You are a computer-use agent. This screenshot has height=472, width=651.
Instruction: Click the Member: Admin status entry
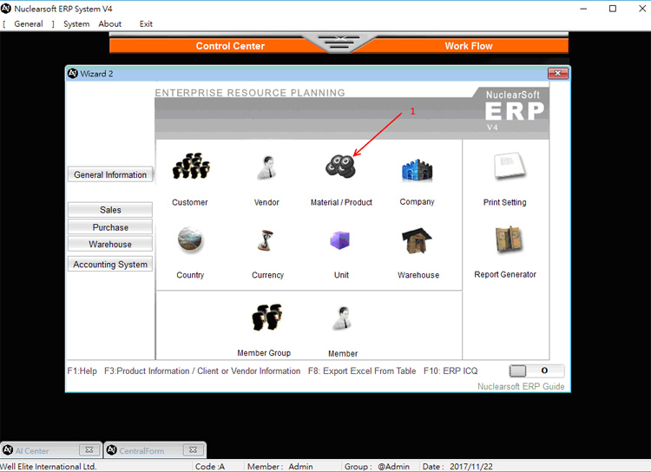tap(279, 466)
